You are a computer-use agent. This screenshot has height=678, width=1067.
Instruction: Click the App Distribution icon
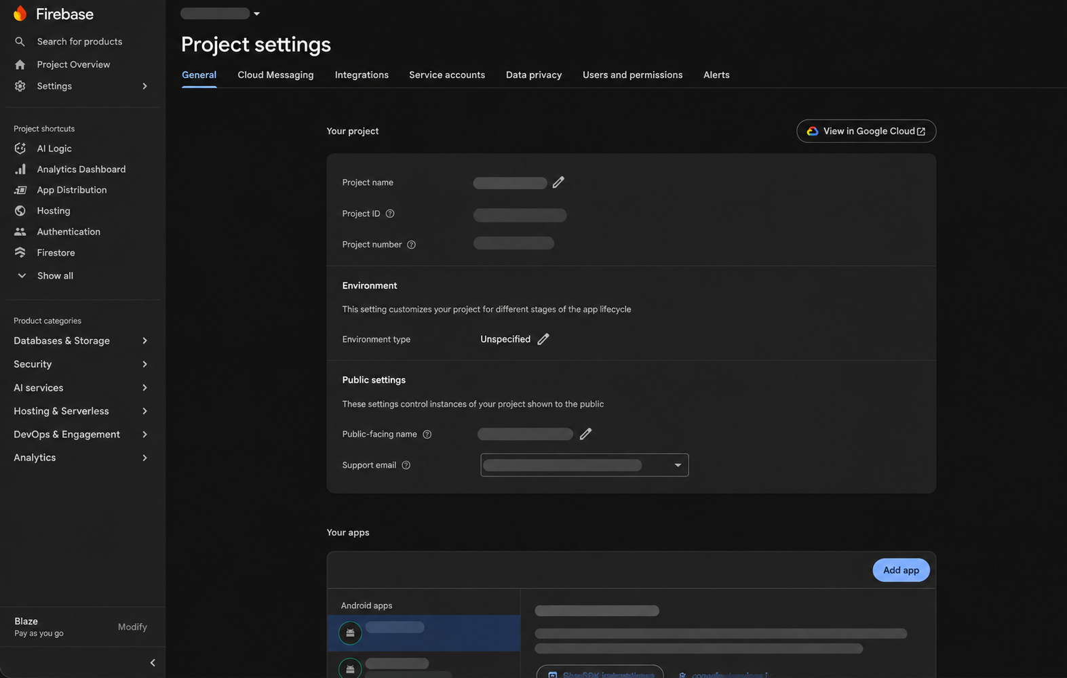20,190
